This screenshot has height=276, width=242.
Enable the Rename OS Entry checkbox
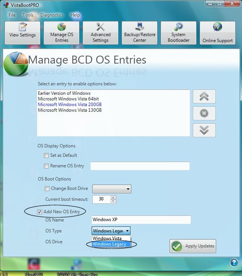(x=47, y=166)
